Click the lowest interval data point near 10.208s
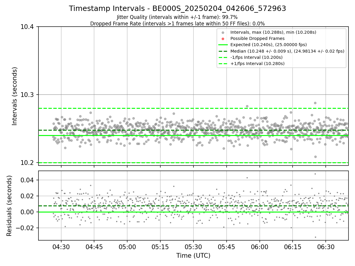 pos(315,157)
